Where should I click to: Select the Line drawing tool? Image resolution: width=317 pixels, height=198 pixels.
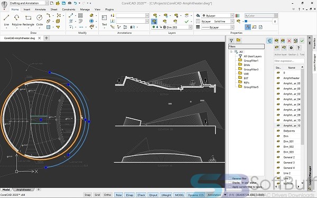(6, 20)
